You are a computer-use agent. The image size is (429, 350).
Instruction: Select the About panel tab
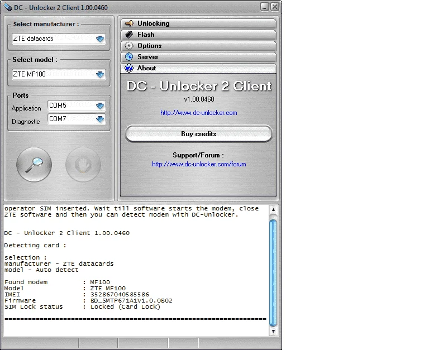pyautogui.click(x=198, y=68)
